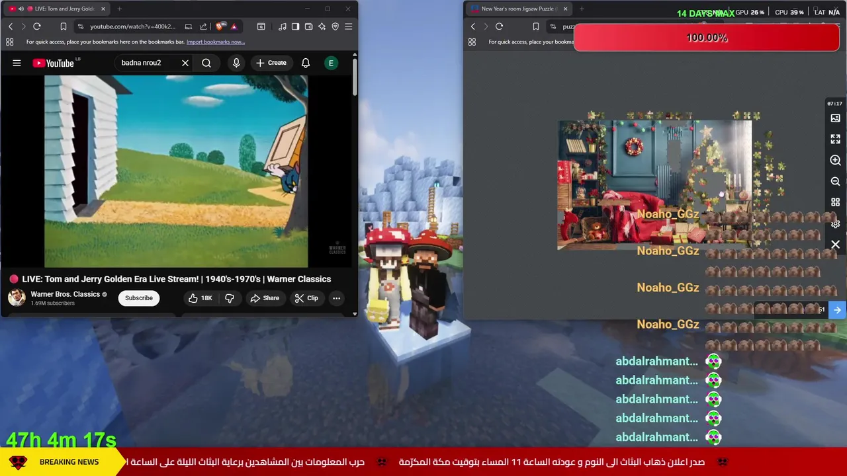Select the 'LIVE: Tom and Jerry' tab
Image resolution: width=847 pixels, height=476 pixels.
(x=56, y=9)
